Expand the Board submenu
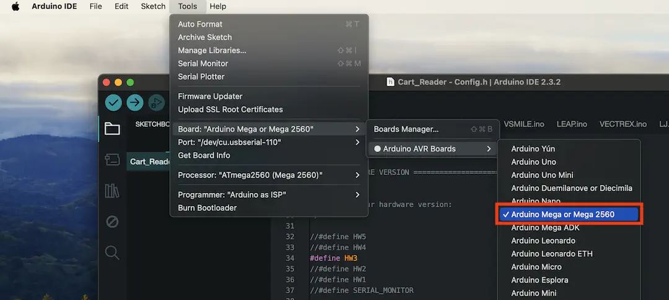Image resolution: width=669 pixels, height=300 pixels. click(x=269, y=129)
